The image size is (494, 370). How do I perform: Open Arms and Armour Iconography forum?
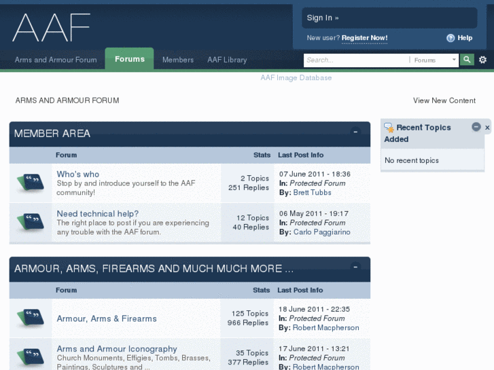click(117, 349)
